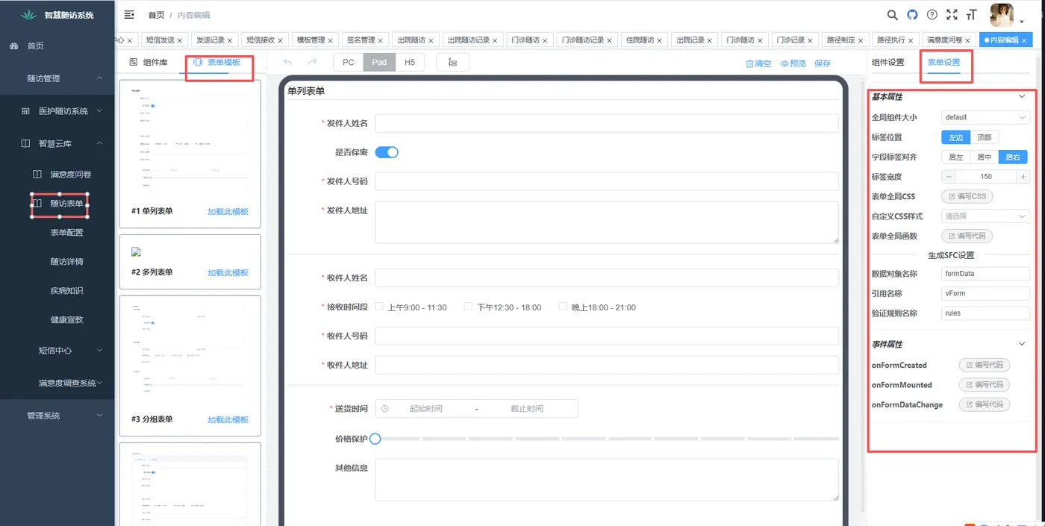This screenshot has width=1045, height=526.
Task: Save the form with 保存
Action: click(823, 63)
